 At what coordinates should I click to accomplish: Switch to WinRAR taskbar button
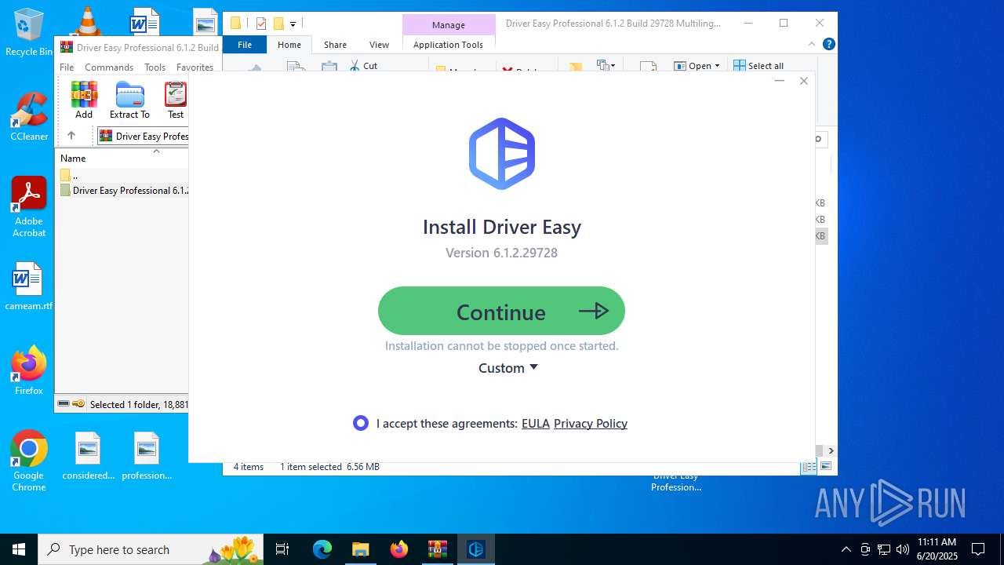coord(438,549)
